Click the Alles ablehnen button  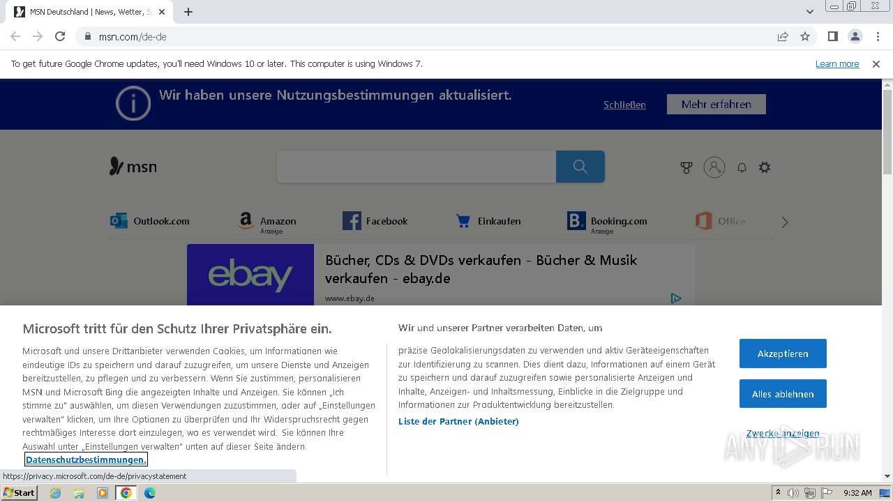point(783,394)
